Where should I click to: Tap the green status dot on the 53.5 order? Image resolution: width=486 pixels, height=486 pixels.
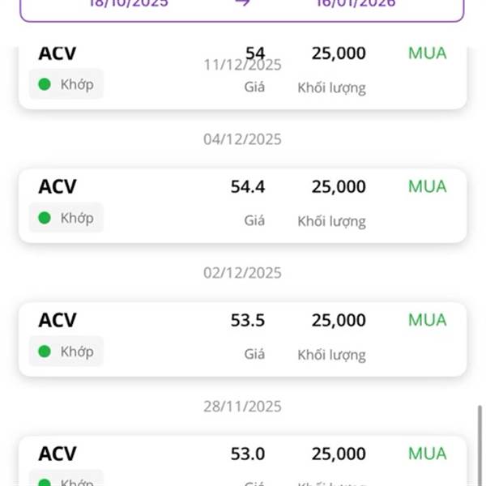45,352
